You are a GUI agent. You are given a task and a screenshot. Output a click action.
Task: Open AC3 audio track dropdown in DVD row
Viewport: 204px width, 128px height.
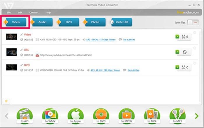pos(105,70)
